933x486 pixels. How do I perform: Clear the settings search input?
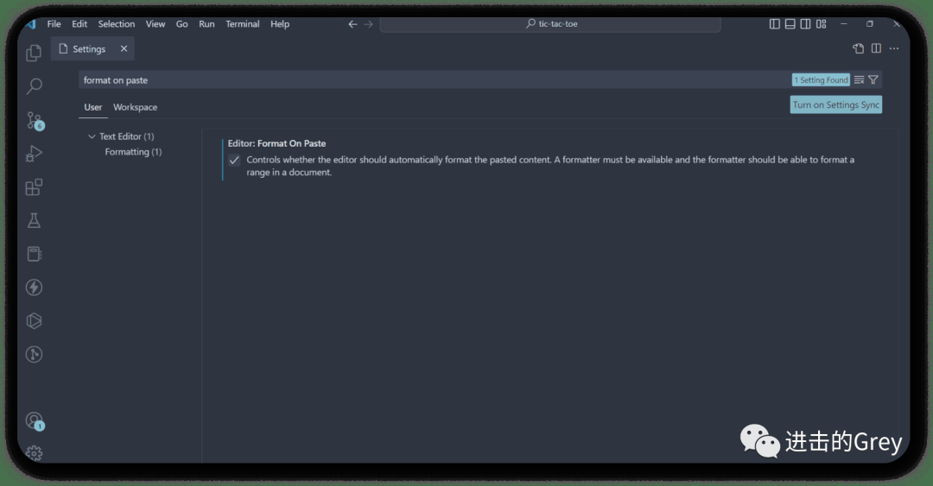[860, 79]
